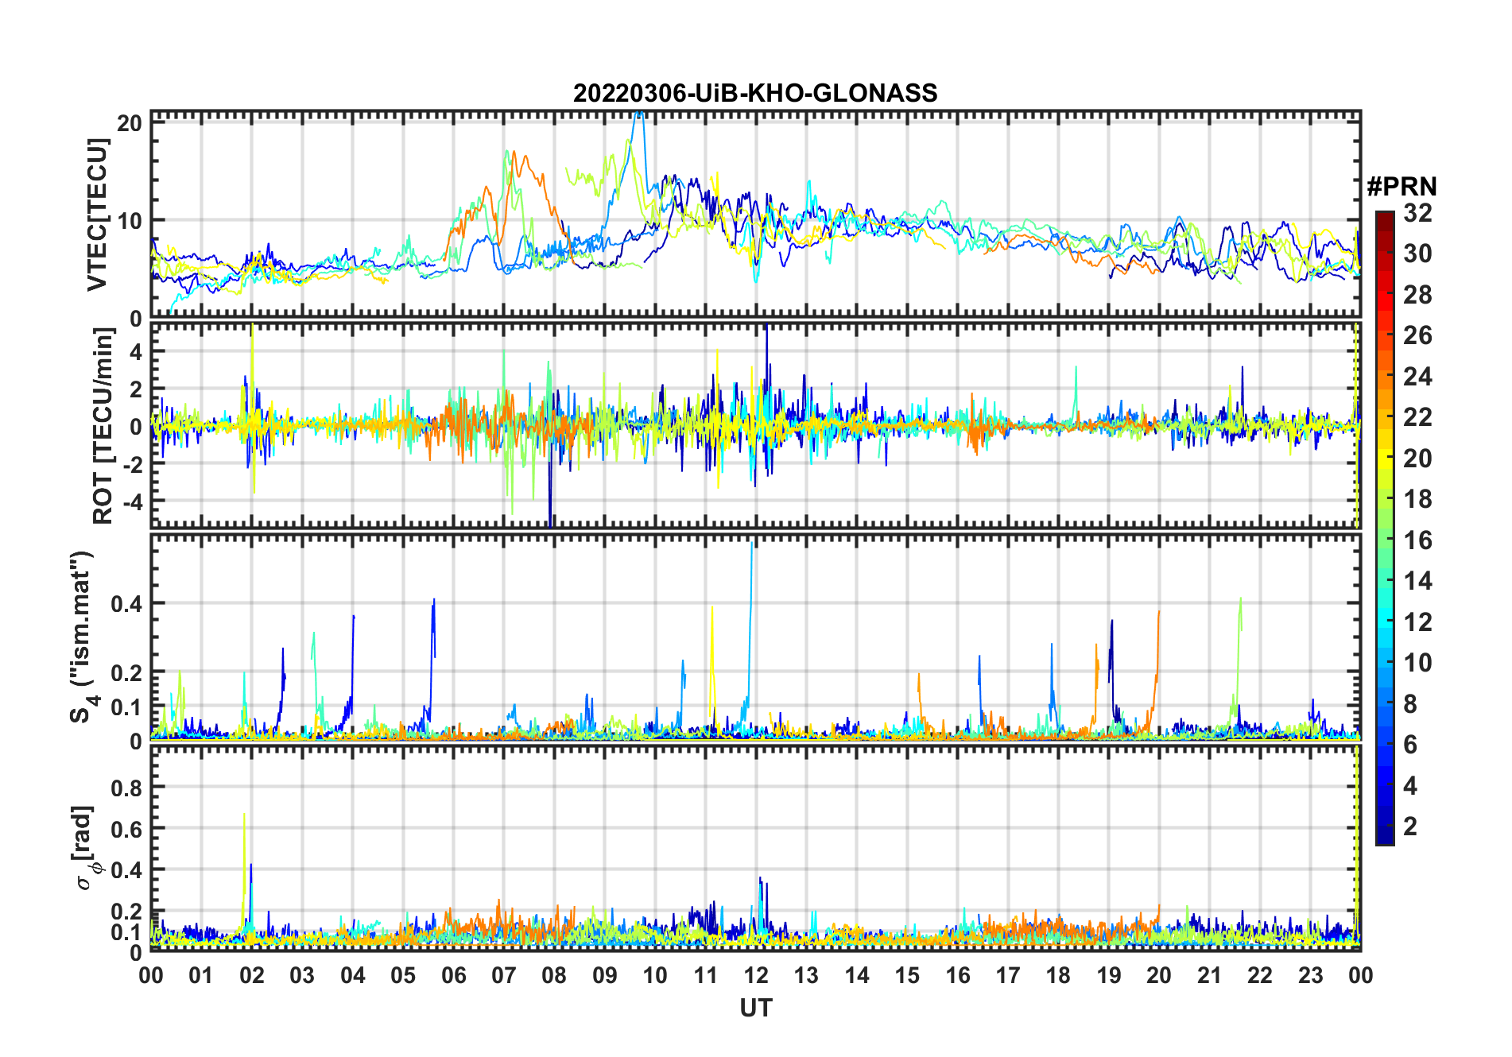Click the colorbar tick label 32

tap(1417, 213)
